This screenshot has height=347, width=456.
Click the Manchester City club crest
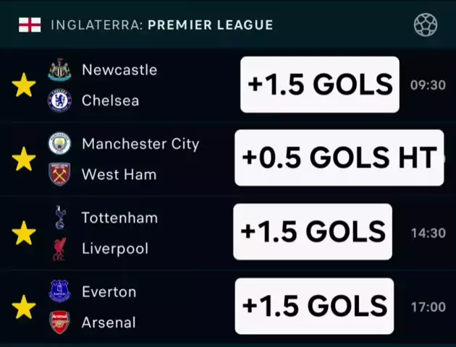tap(59, 144)
